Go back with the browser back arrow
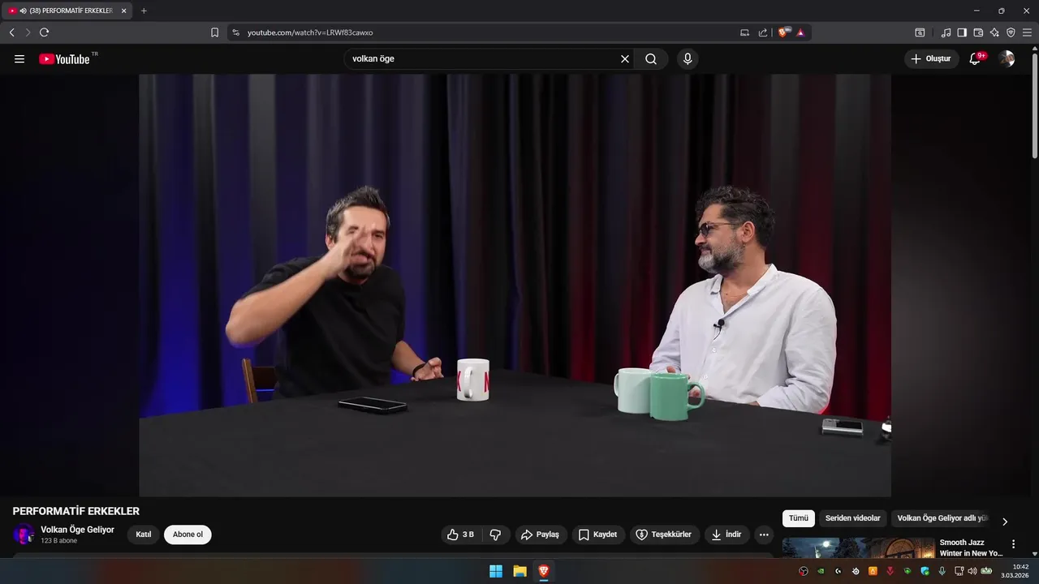This screenshot has width=1039, height=584. [x=11, y=32]
